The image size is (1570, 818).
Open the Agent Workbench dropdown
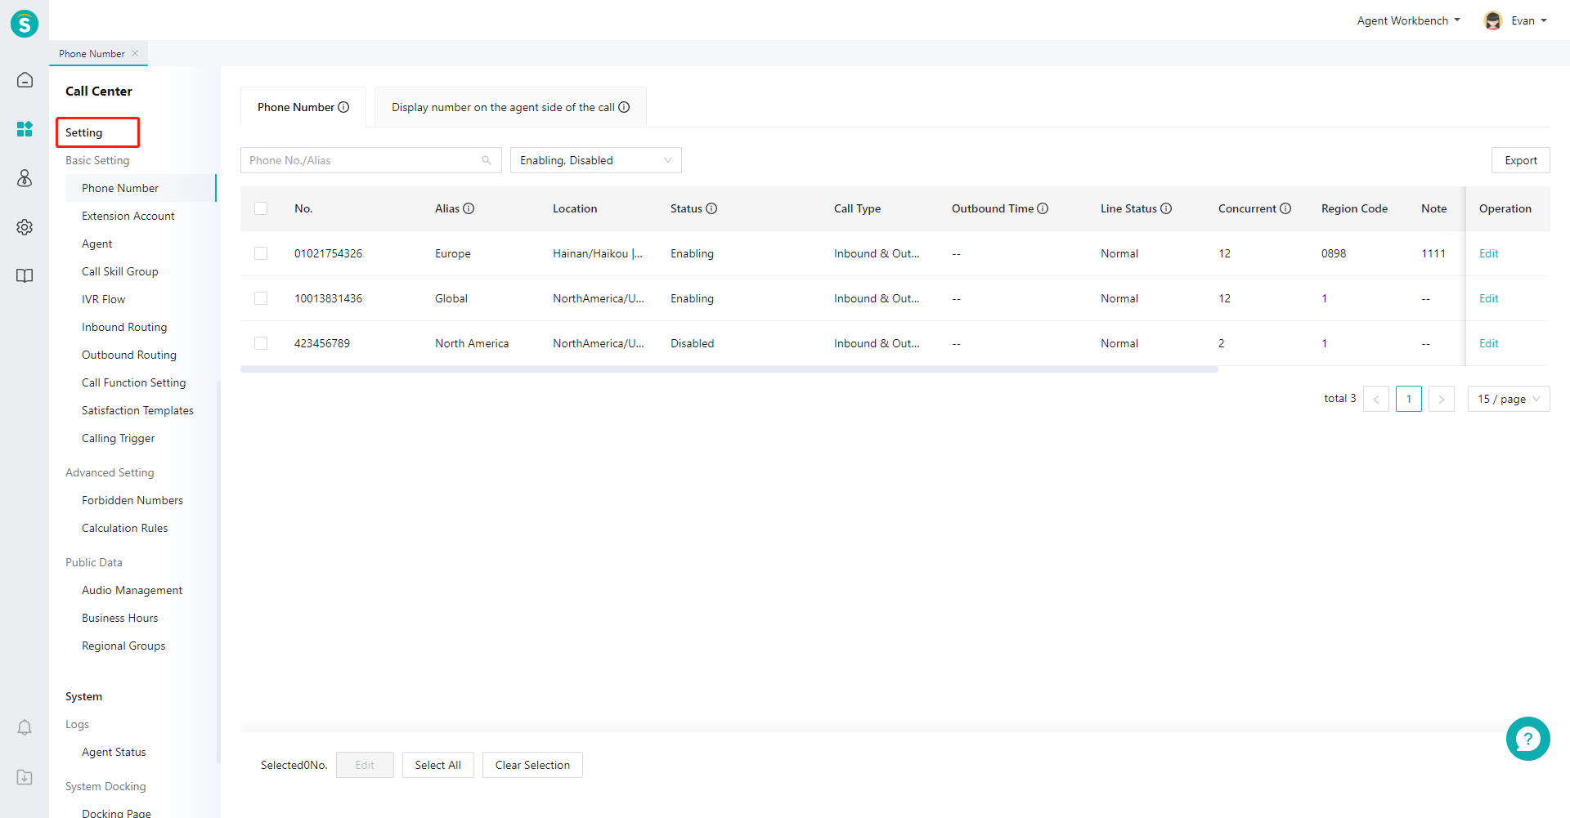(1408, 20)
